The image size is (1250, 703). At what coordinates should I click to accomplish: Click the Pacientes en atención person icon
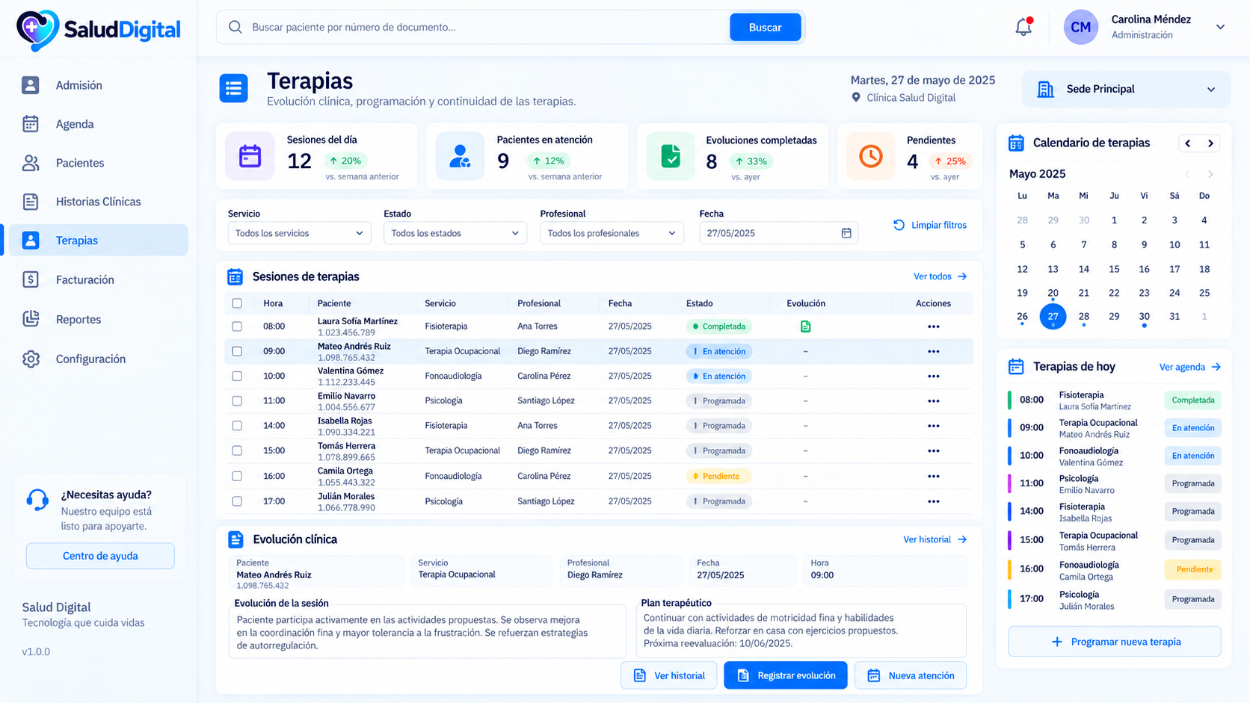[x=460, y=156]
